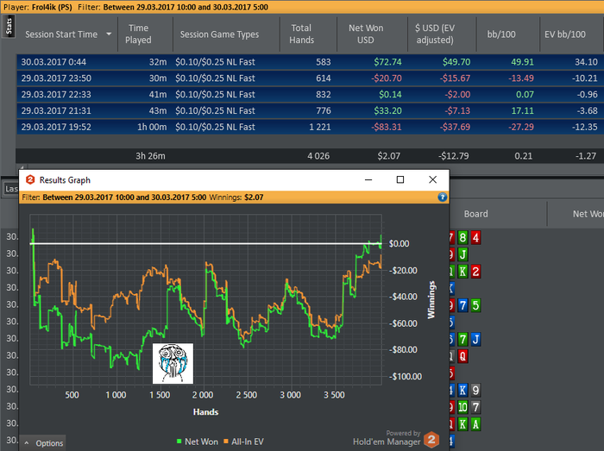Click the crying meme face thumbnail
Image resolution: width=604 pixels, height=451 pixels.
click(173, 363)
